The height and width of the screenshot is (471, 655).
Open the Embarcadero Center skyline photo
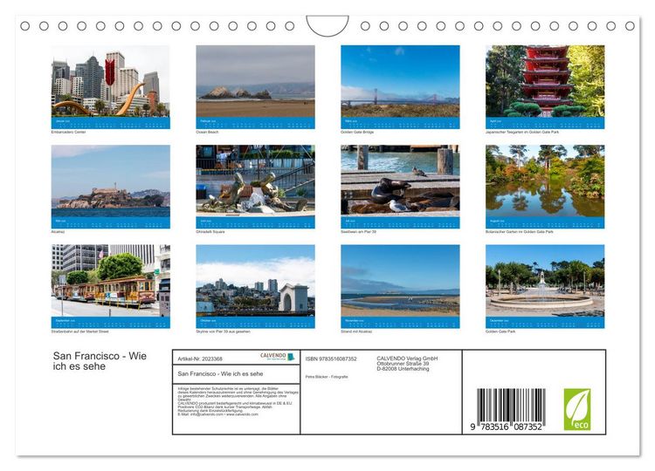click(111, 80)
